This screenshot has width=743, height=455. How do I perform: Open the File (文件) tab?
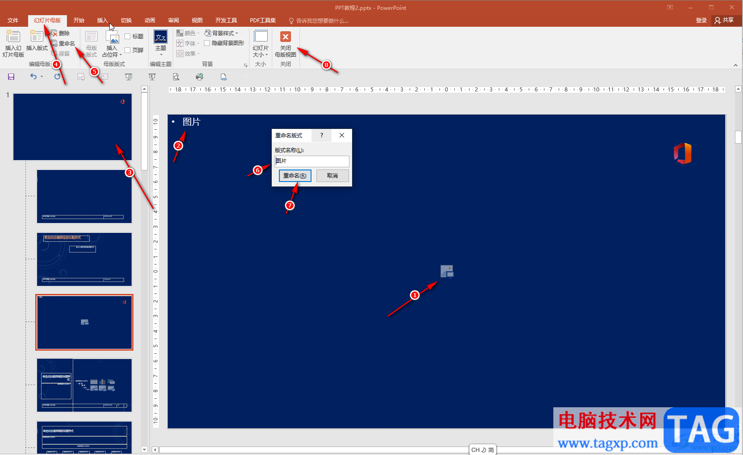click(x=13, y=21)
